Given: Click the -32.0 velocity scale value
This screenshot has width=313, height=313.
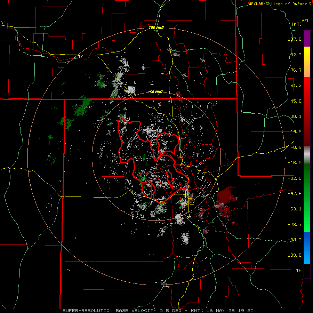Looking at the screenshot, I should point(295,178).
